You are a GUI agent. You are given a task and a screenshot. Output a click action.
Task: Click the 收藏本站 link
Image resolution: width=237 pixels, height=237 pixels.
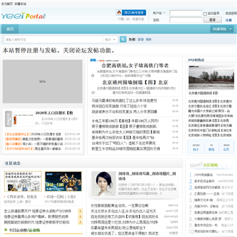pyautogui.click(x=20, y=4)
